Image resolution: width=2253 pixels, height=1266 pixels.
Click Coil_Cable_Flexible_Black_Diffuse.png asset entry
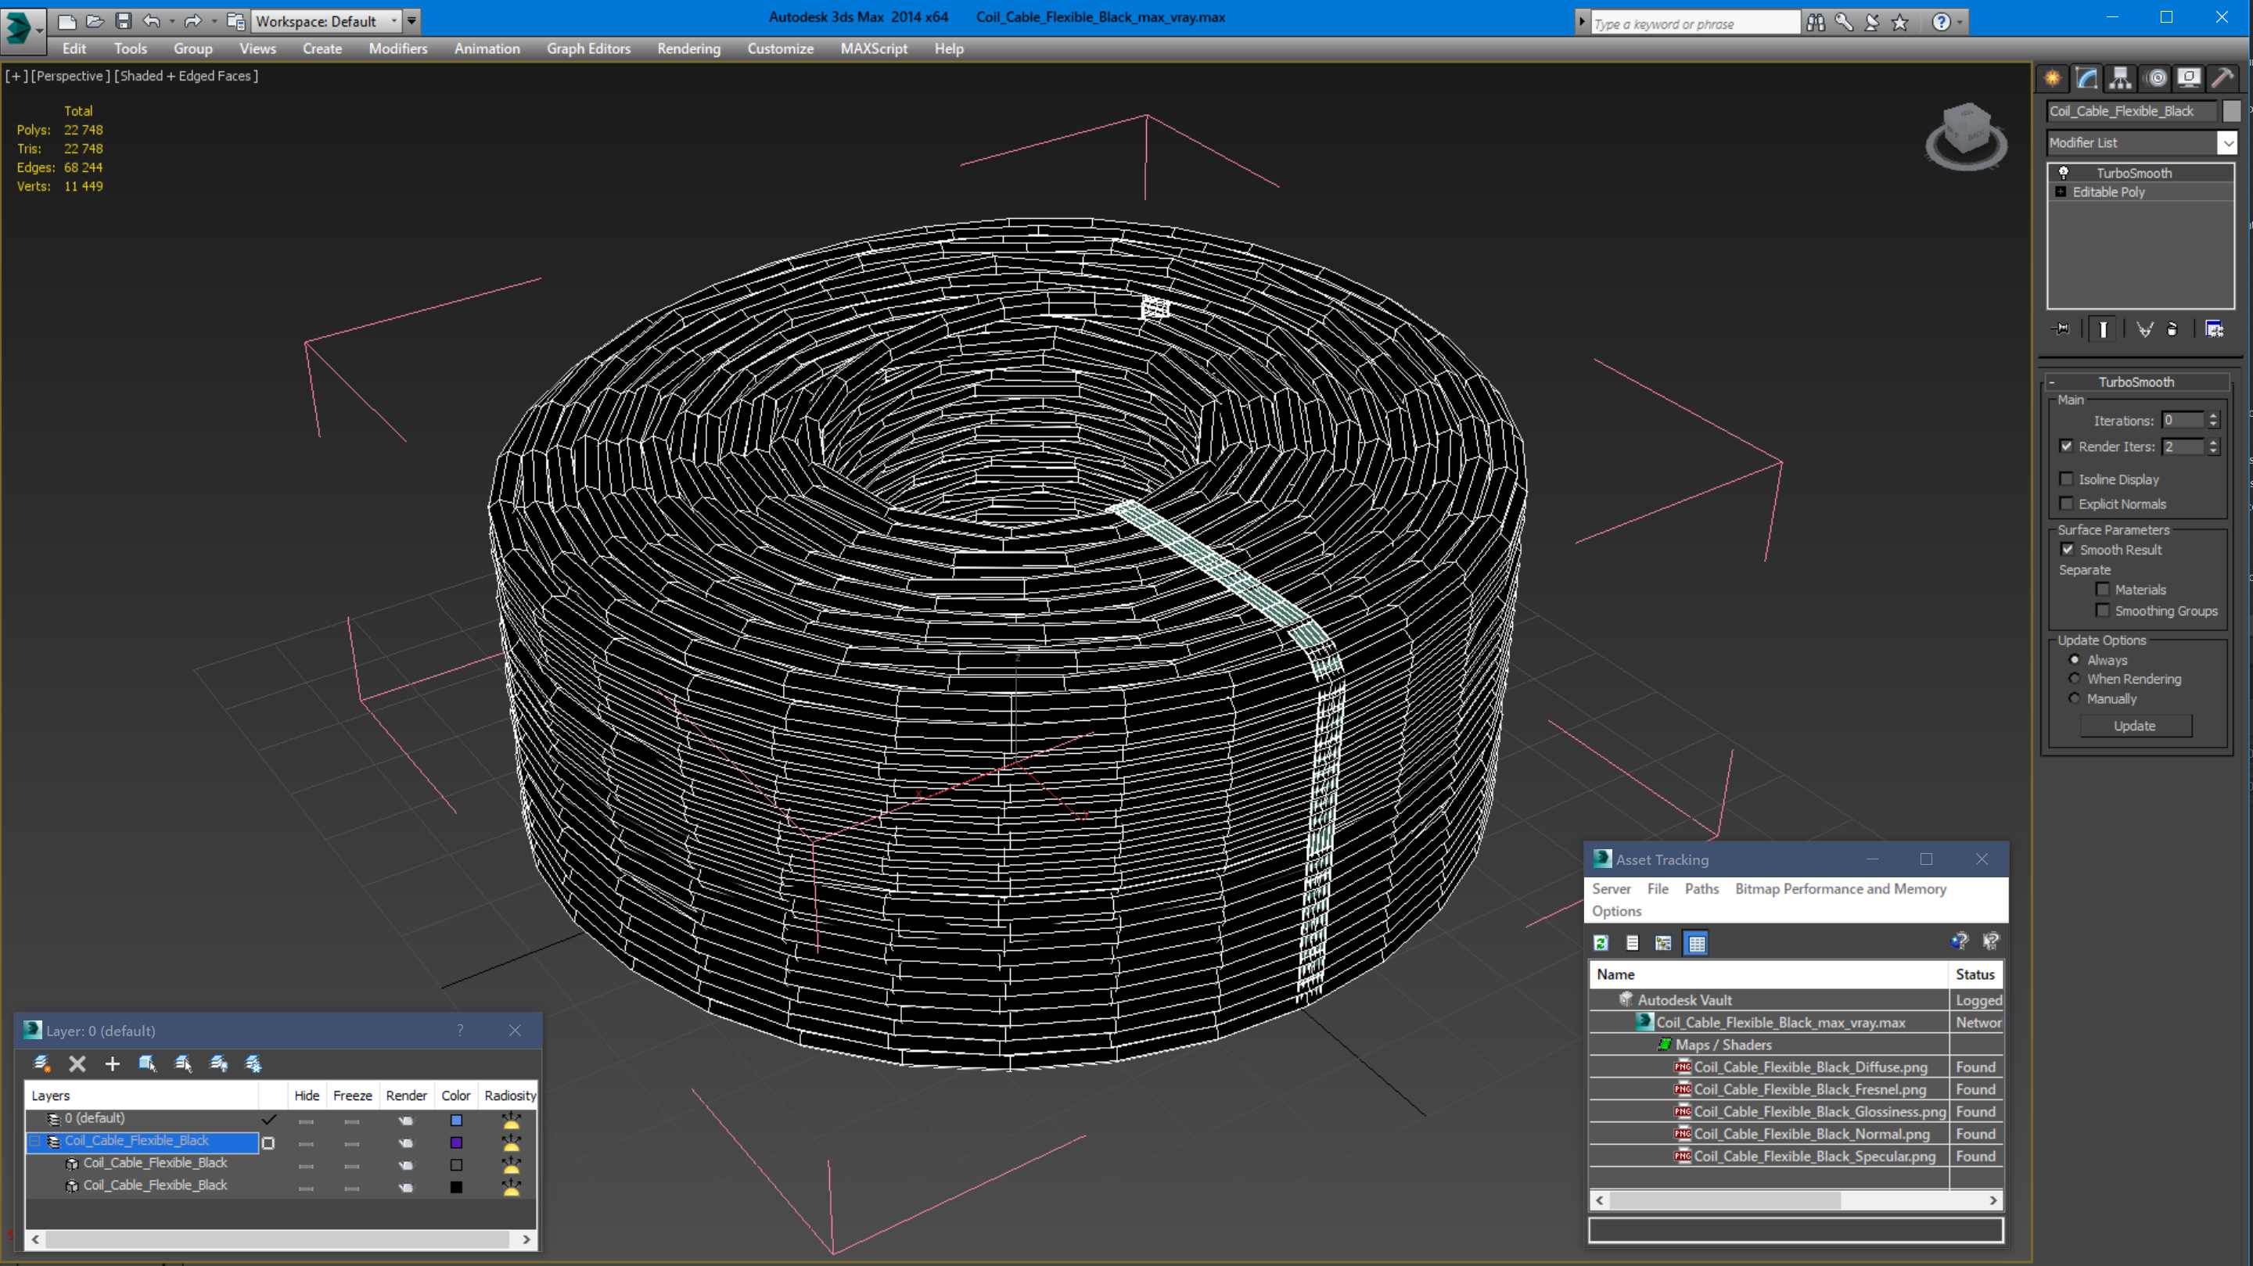[1809, 1067]
